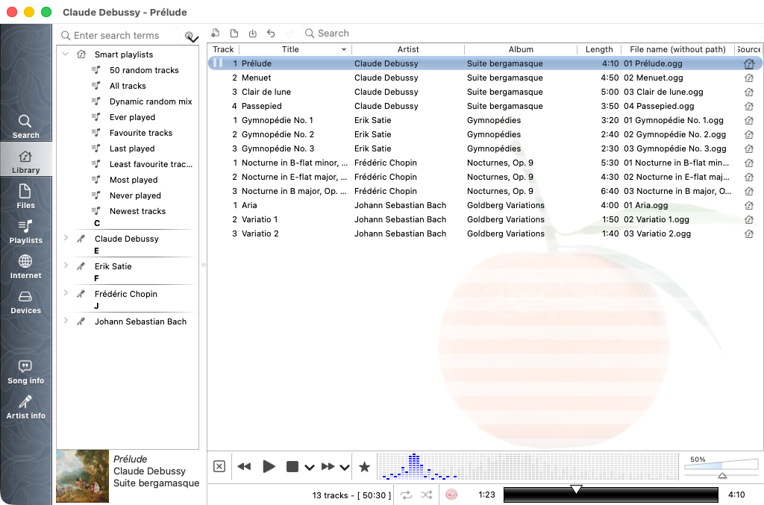The width and height of the screenshot is (764, 505).
Task: Select the Clair de lune track title
Action: click(x=266, y=92)
